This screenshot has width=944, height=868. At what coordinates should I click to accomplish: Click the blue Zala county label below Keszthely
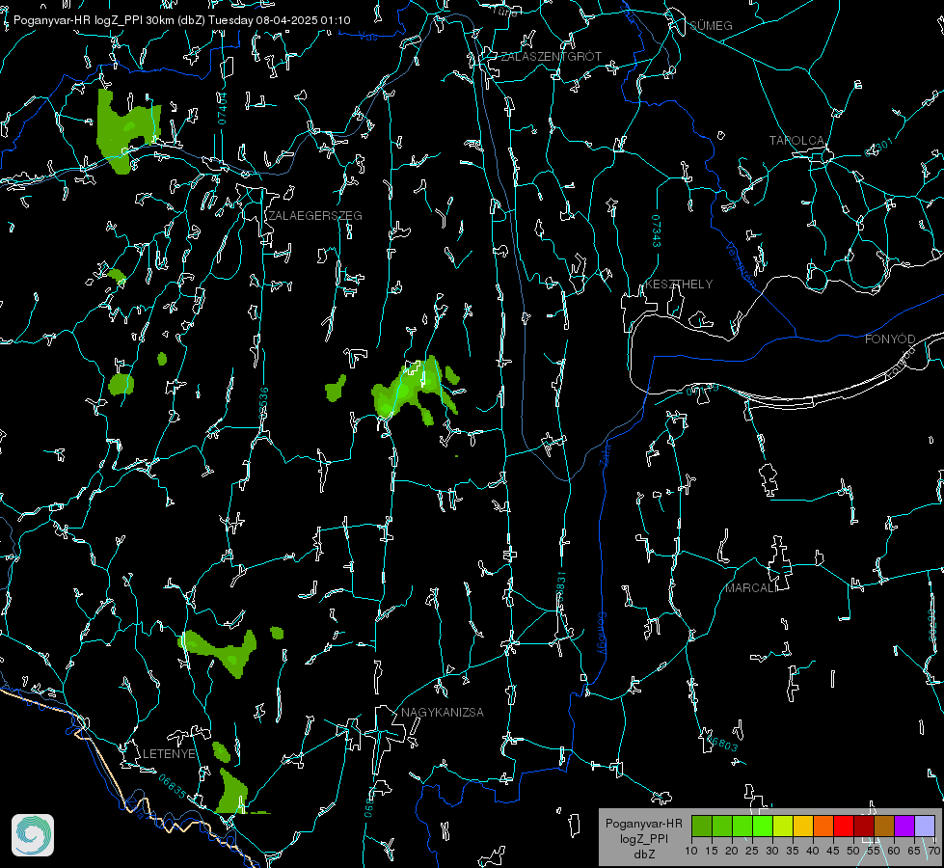tap(607, 453)
